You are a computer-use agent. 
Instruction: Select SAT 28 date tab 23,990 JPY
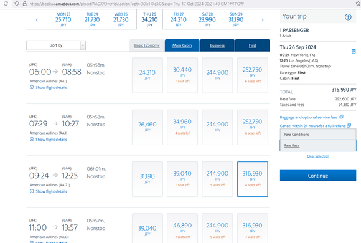click(207, 19)
